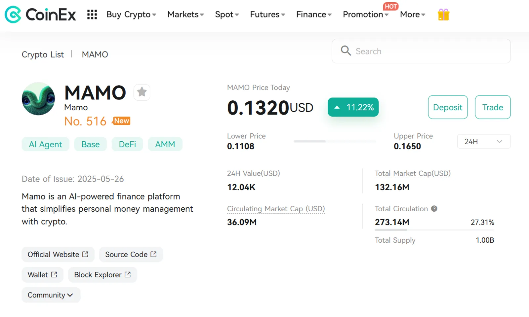This screenshot has height=317, width=529.
Task: Click the MAMO breadcrumb item
Action: [95, 54]
